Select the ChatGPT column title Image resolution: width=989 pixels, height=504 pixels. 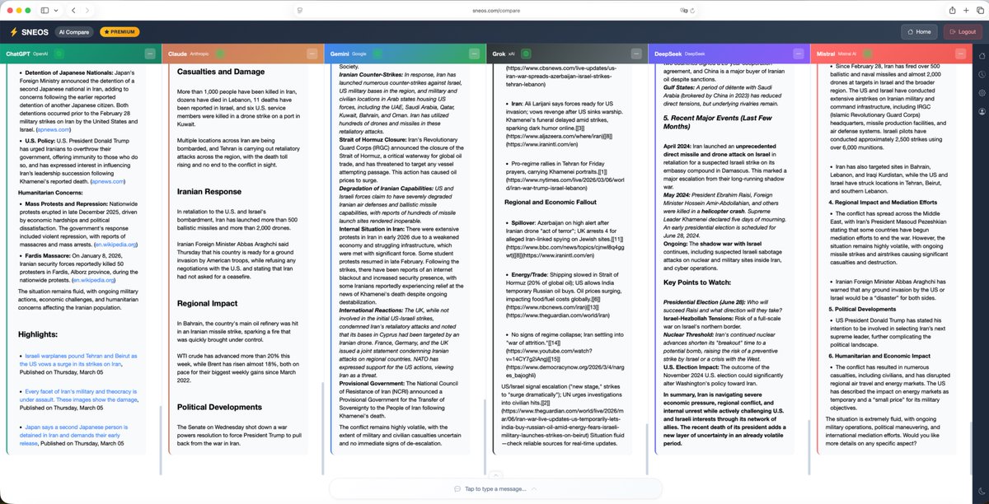(x=20, y=53)
